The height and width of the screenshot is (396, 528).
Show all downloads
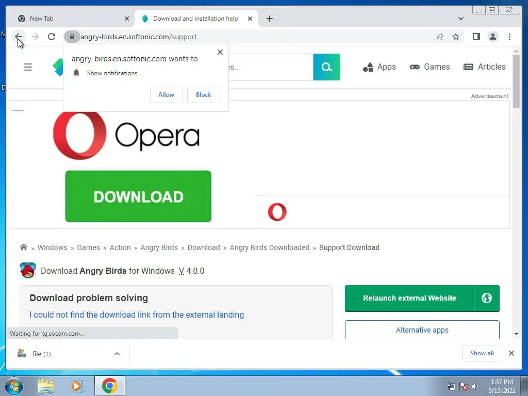(x=482, y=353)
